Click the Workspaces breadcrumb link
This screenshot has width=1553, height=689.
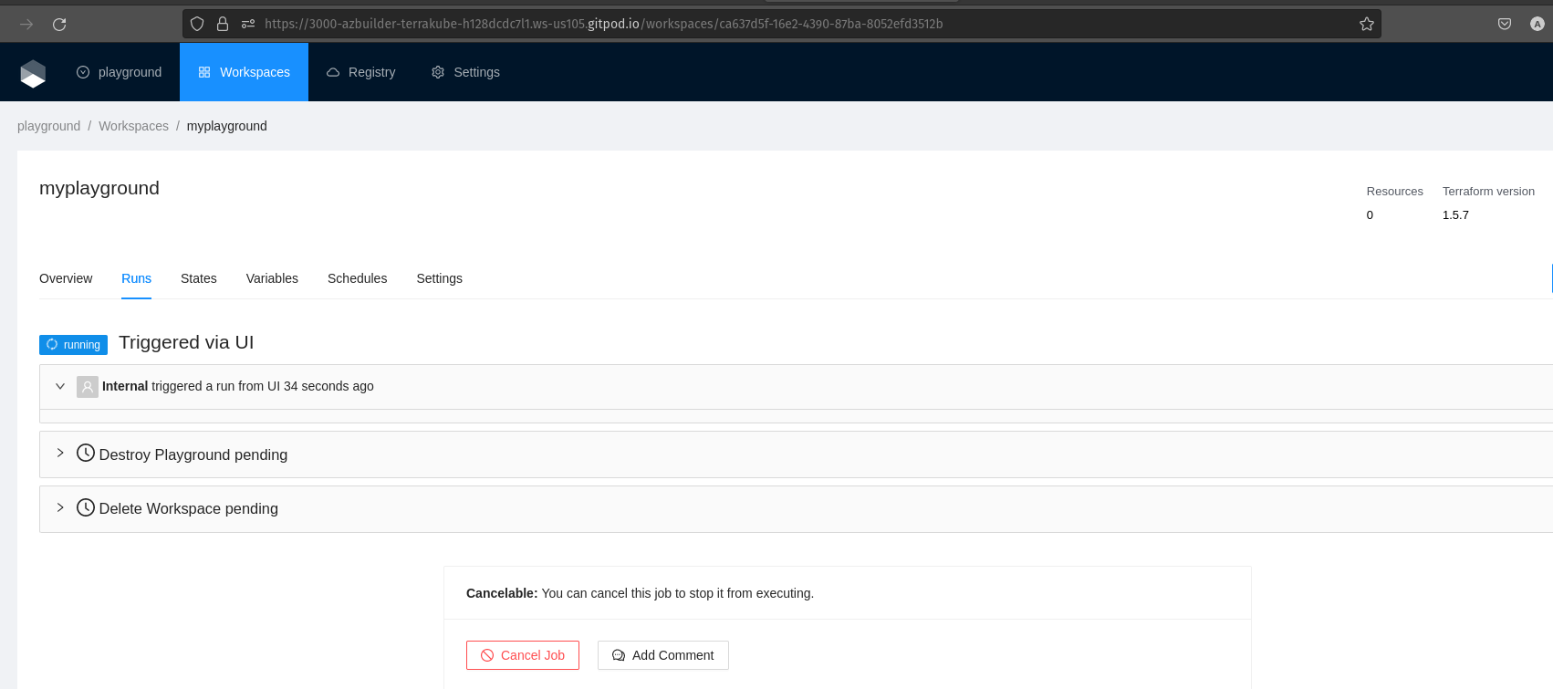click(x=133, y=126)
